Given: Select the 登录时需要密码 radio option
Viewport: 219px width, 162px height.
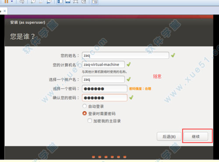Looking at the screenshot, I should [x=85, y=113].
